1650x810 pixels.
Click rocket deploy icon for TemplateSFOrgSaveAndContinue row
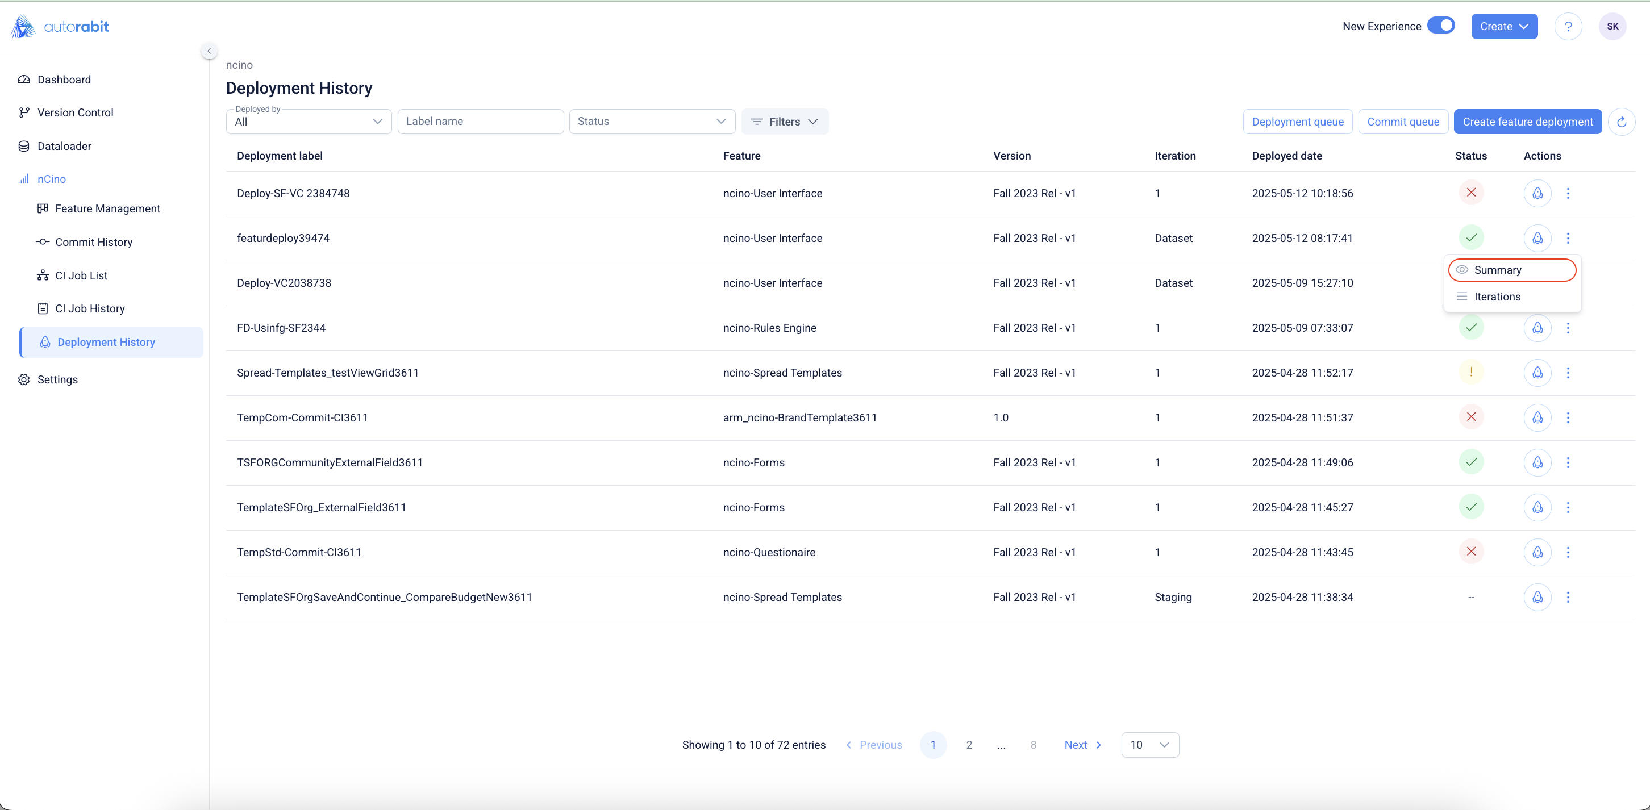[1538, 597]
